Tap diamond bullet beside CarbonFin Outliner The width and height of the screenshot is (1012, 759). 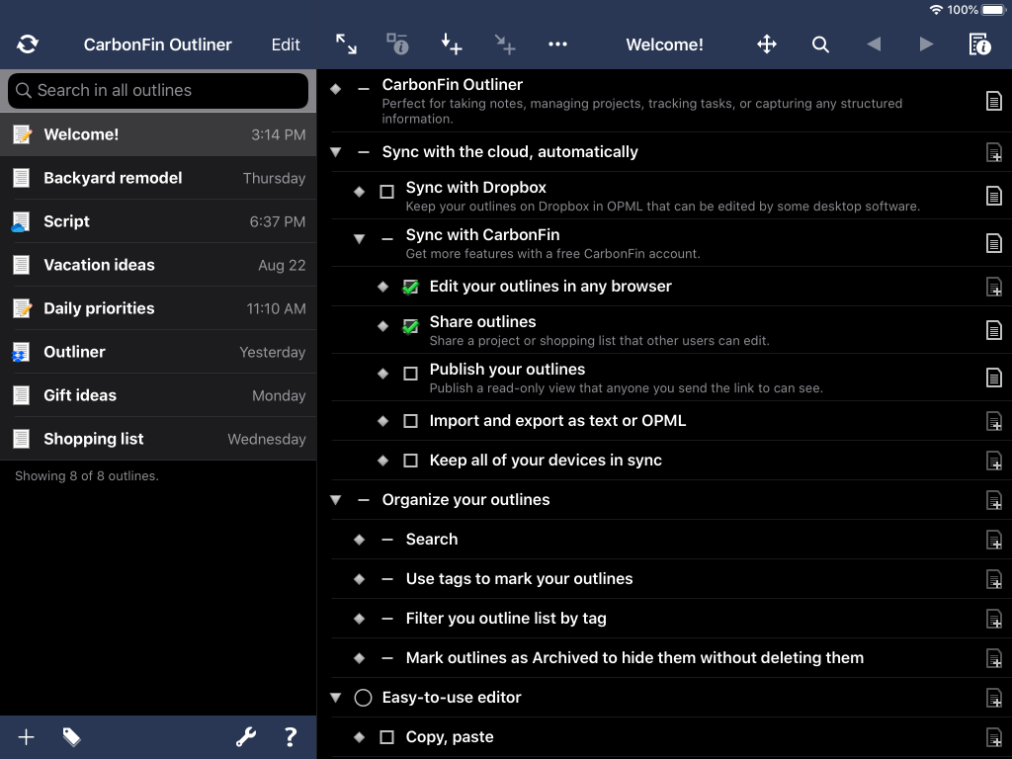[336, 89]
